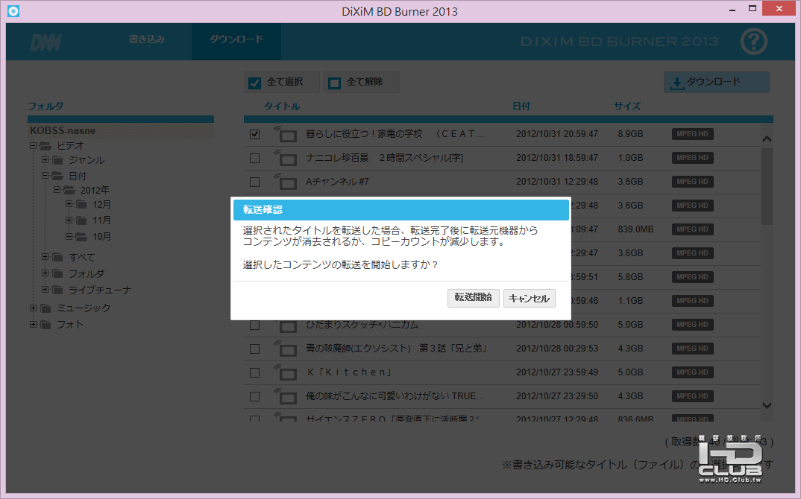The height and width of the screenshot is (499, 801).
Task: Click the list scroll down arrow
Action: click(x=767, y=405)
